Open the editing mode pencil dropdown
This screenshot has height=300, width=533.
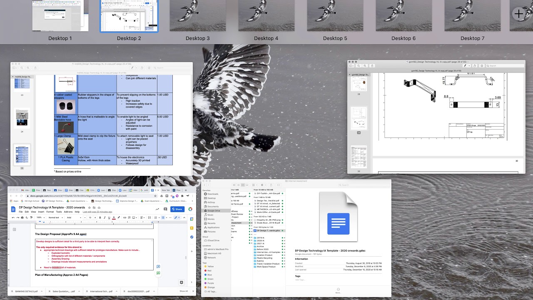point(177,217)
